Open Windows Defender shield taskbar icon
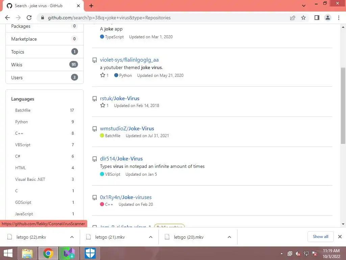 [x=90, y=253]
